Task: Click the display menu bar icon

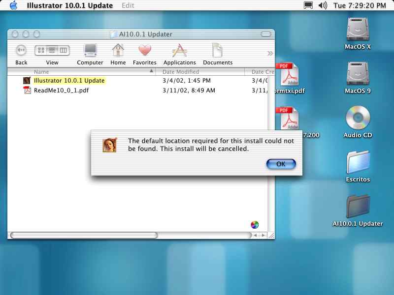Action: tap(308, 5)
